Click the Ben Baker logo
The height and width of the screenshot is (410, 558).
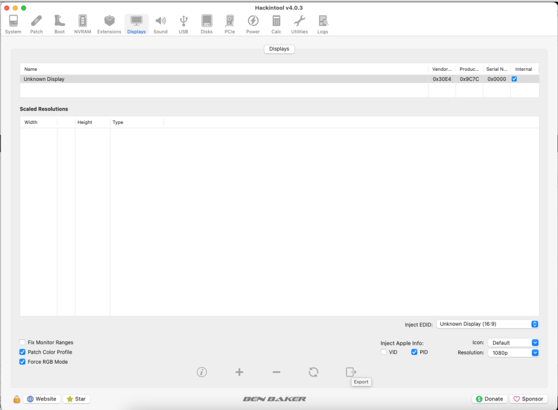click(x=275, y=399)
